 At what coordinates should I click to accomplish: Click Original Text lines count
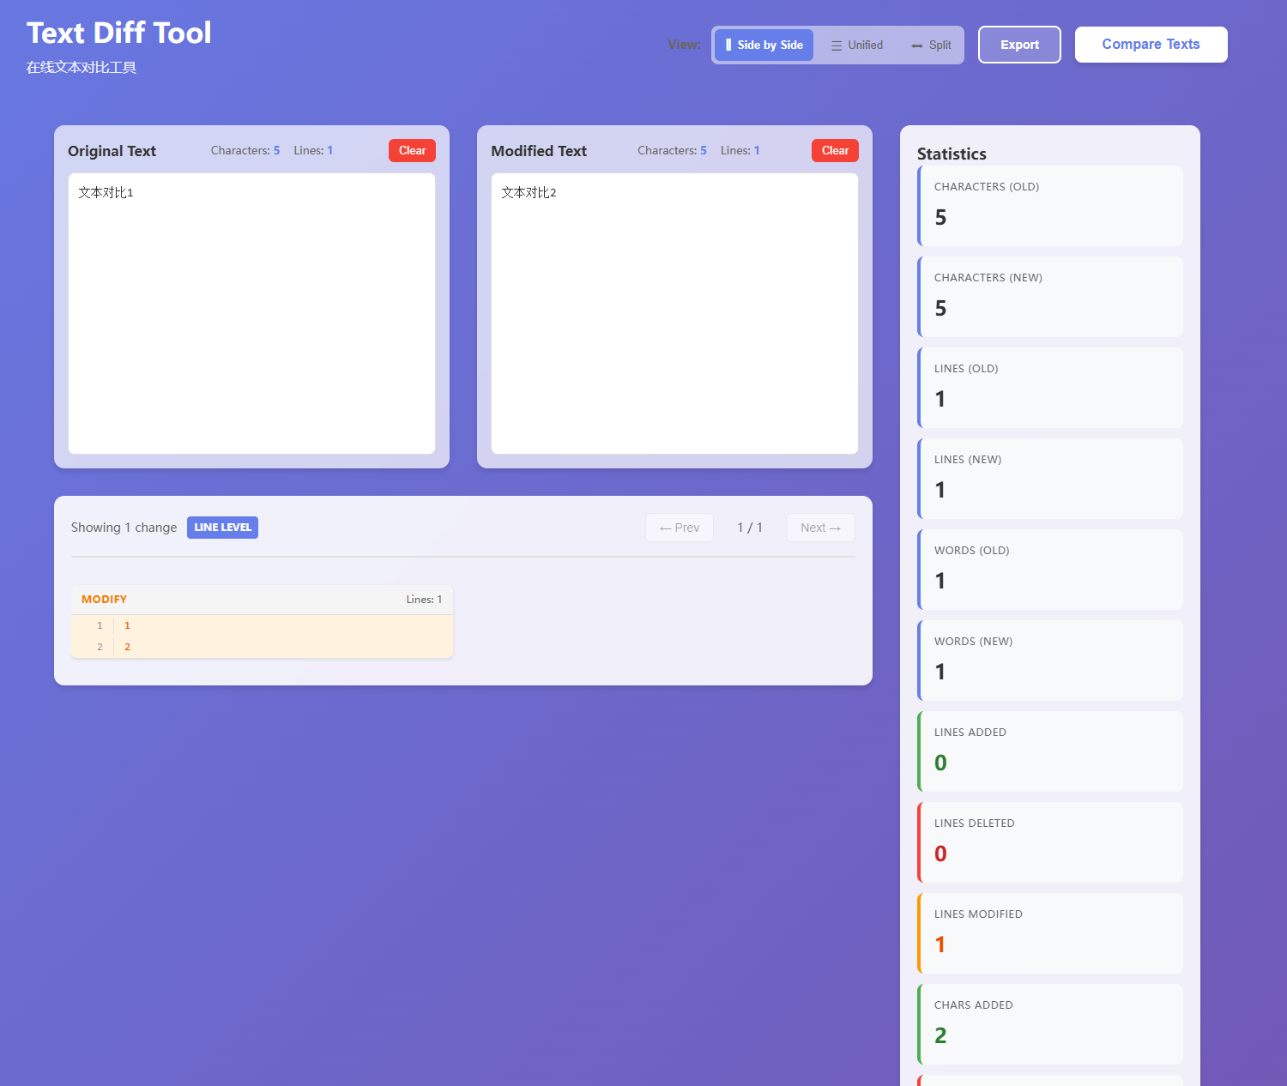pyautogui.click(x=313, y=150)
